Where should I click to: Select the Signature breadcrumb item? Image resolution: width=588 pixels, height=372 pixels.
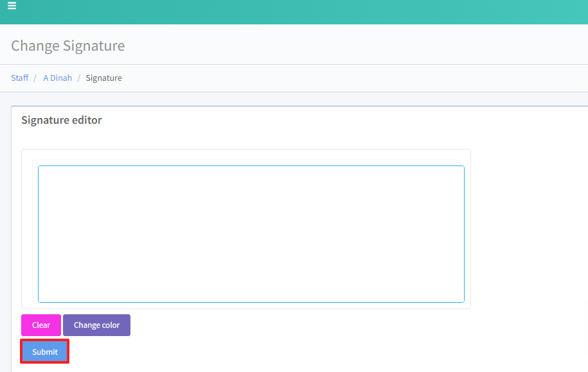pos(103,78)
